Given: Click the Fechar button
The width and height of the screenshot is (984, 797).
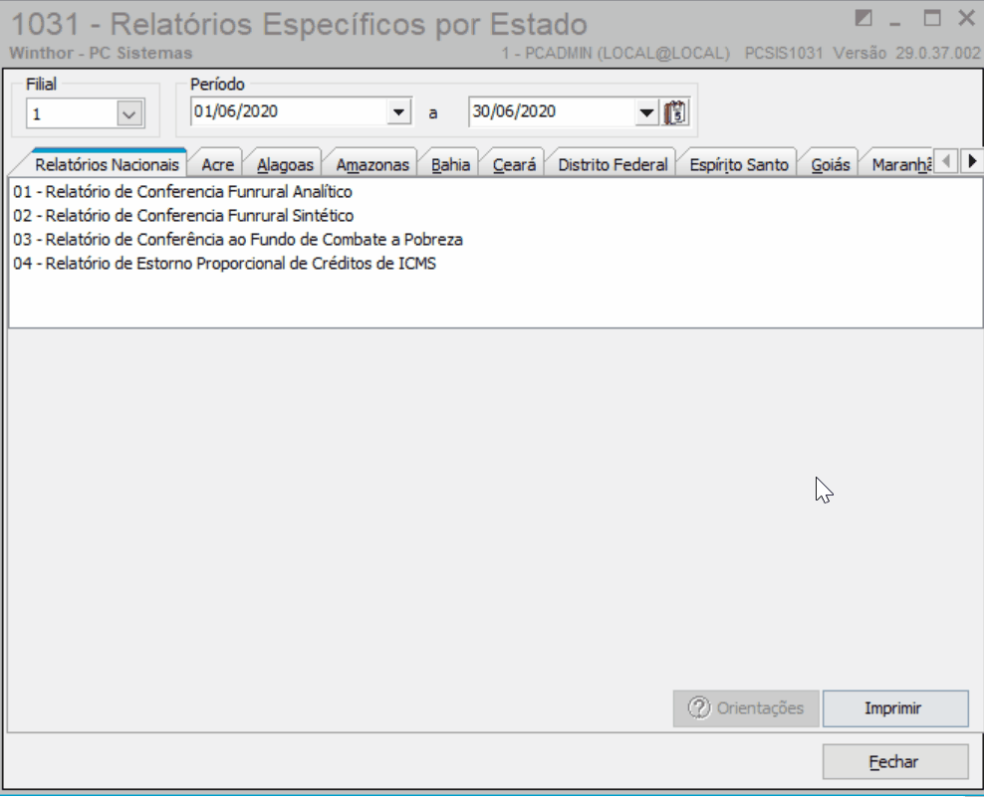Looking at the screenshot, I should pos(895,762).
